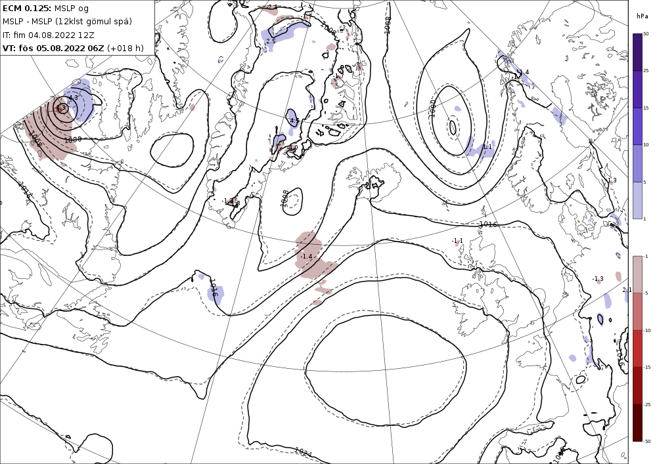Viewport: 657px width, 464px height.
Task: Select the blue-violet 10–15 legend band
Action: [637, 127]
